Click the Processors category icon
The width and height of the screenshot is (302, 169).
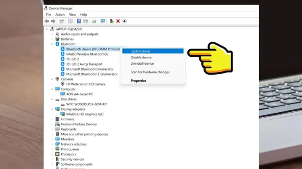pyautogui.click(x=57, y=154)
